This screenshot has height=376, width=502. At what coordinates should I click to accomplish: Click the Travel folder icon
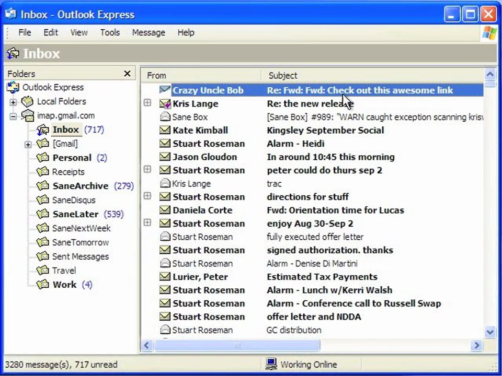pos(42,270)
